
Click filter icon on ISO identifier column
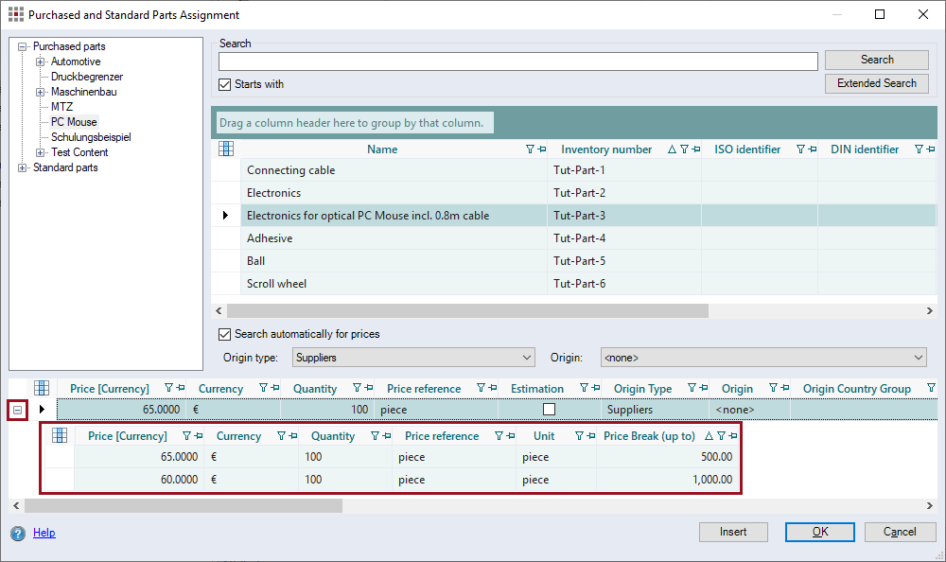click(x=800, y=149)
